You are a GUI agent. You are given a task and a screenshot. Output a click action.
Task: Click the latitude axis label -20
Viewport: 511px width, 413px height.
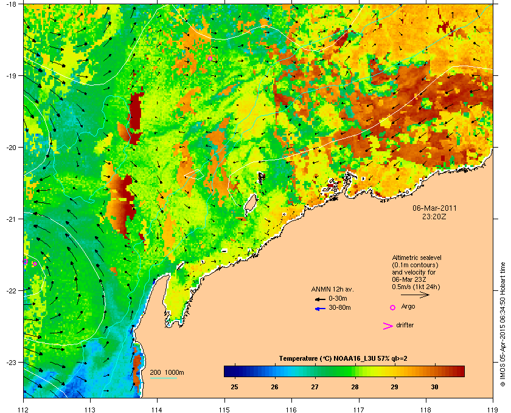click(11, 148)
